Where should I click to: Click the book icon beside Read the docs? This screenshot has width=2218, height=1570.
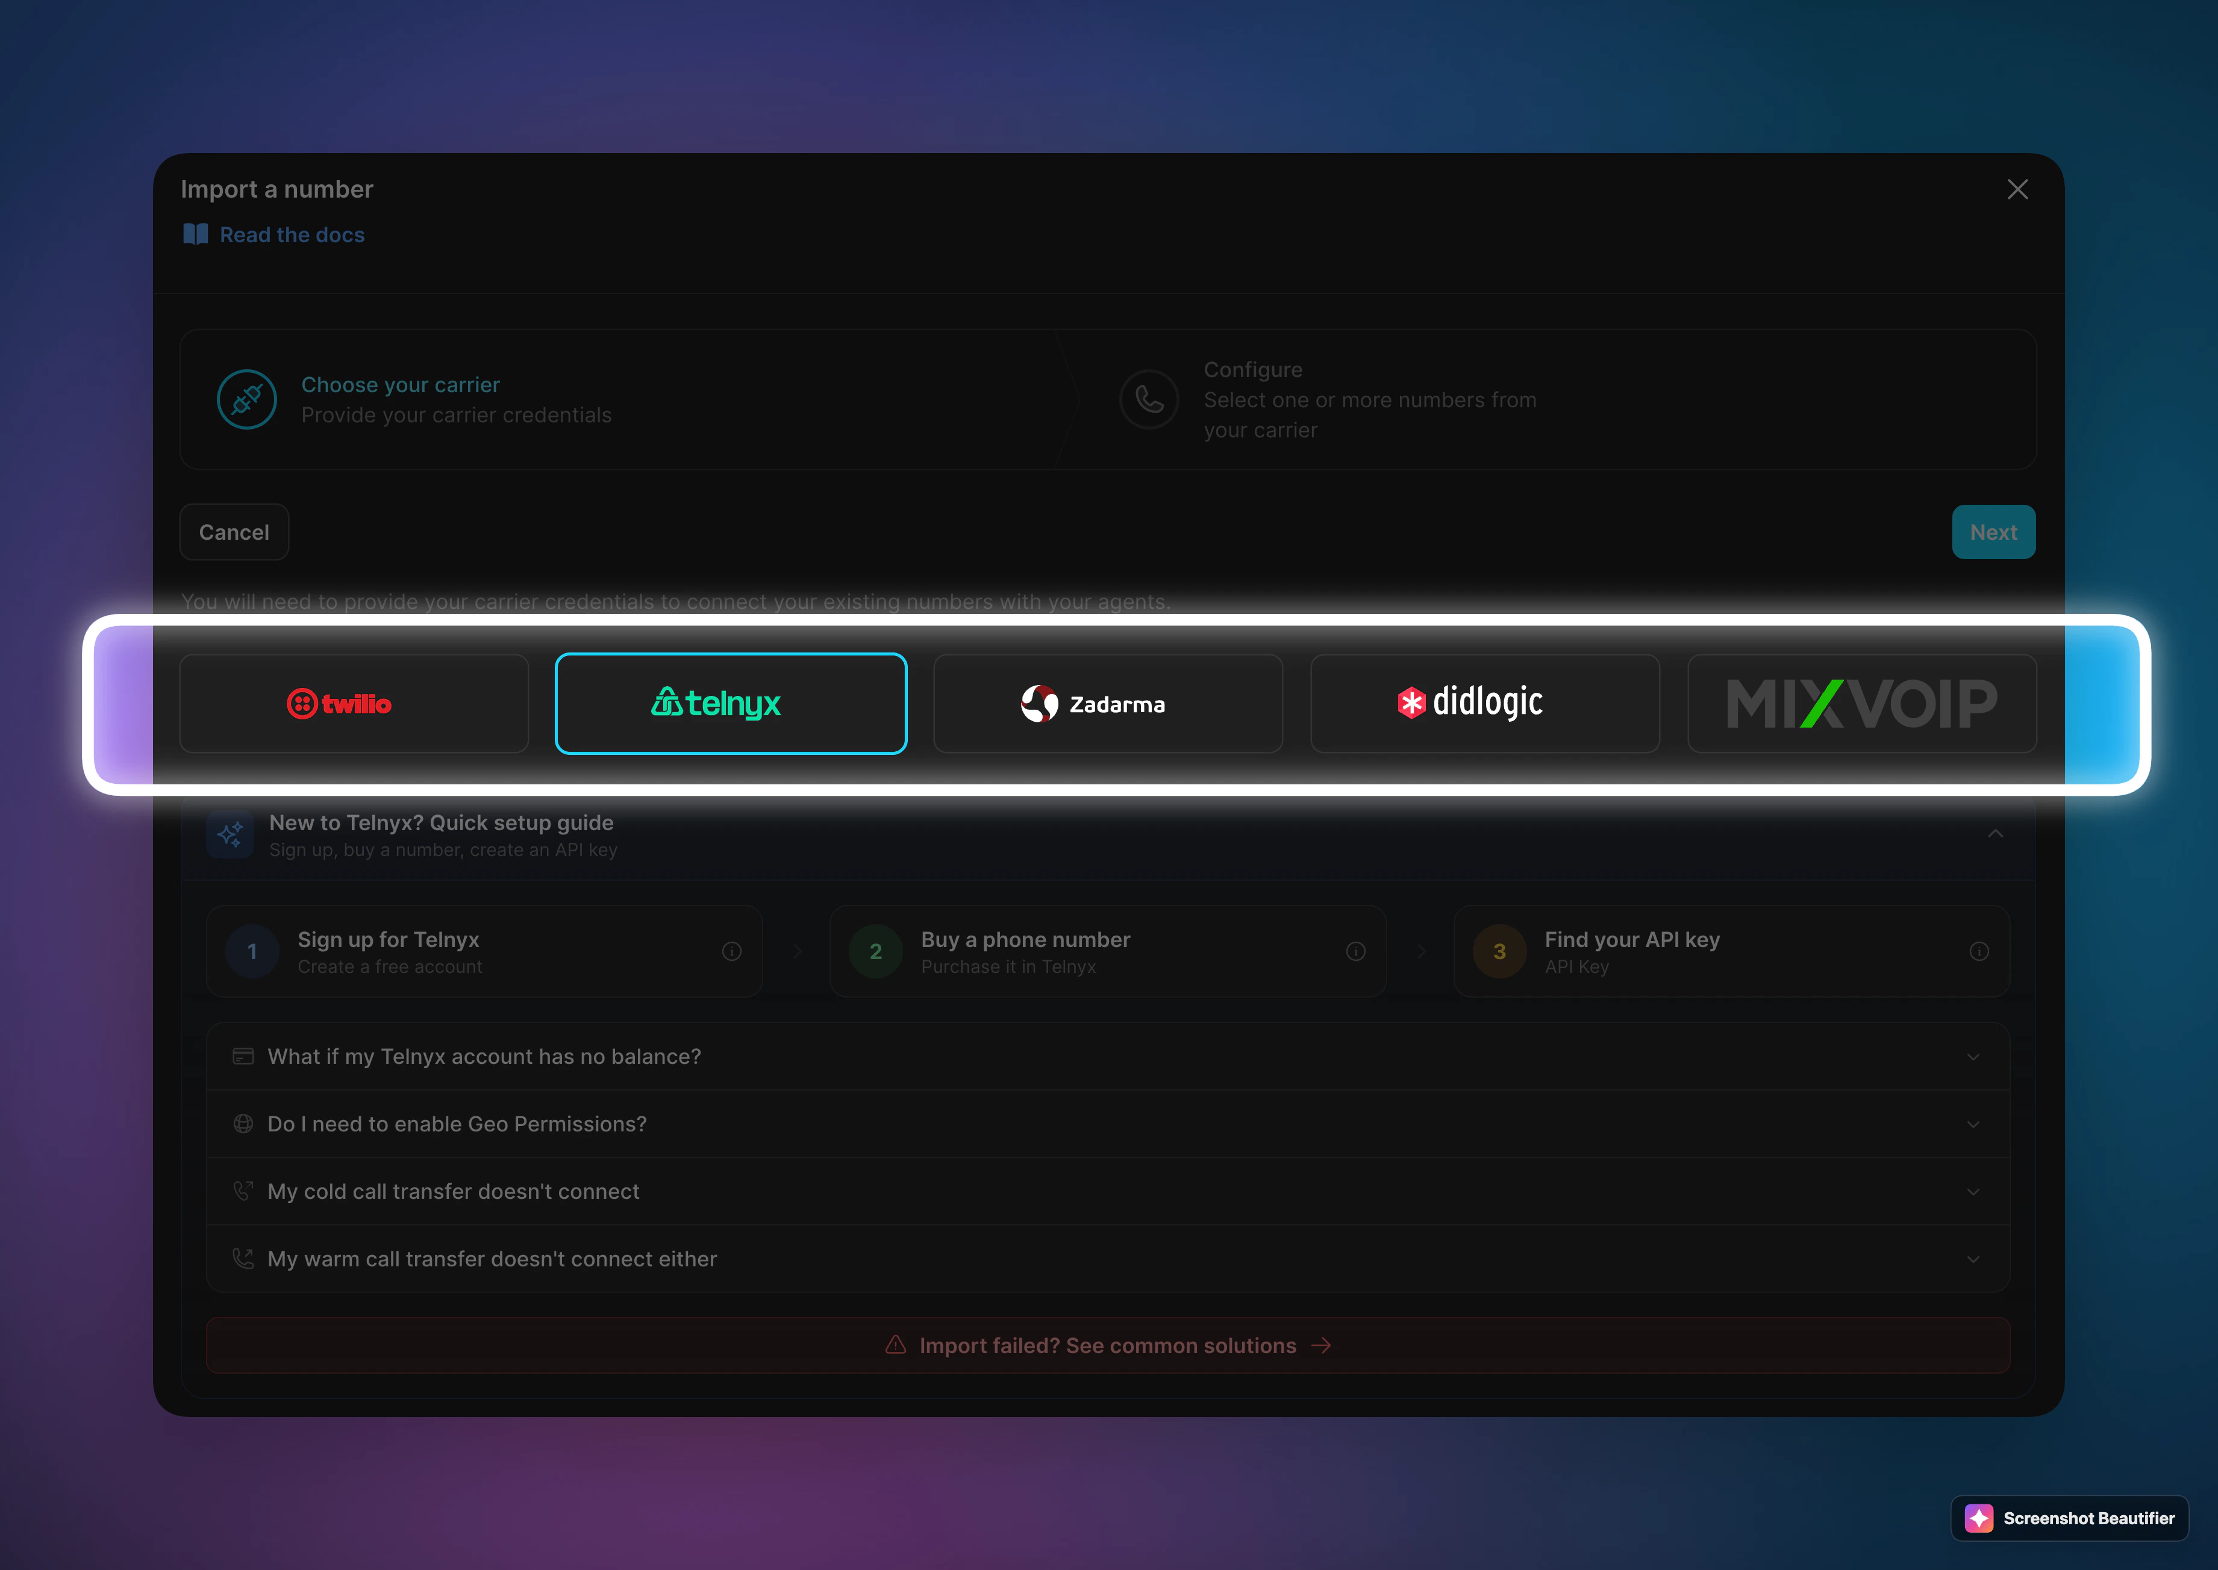pos(195,235)
